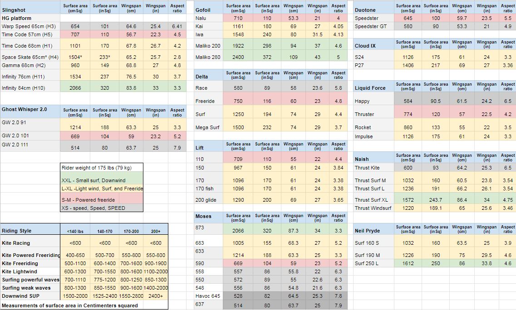Click the Gofoil brand header cell
Image resolution: width=516 pixels, height=310 pixels.
(x=208, y=8)
